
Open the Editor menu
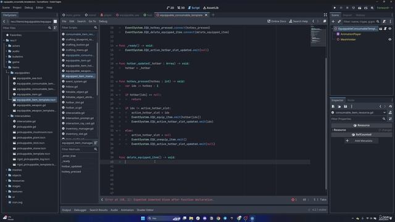39,7
